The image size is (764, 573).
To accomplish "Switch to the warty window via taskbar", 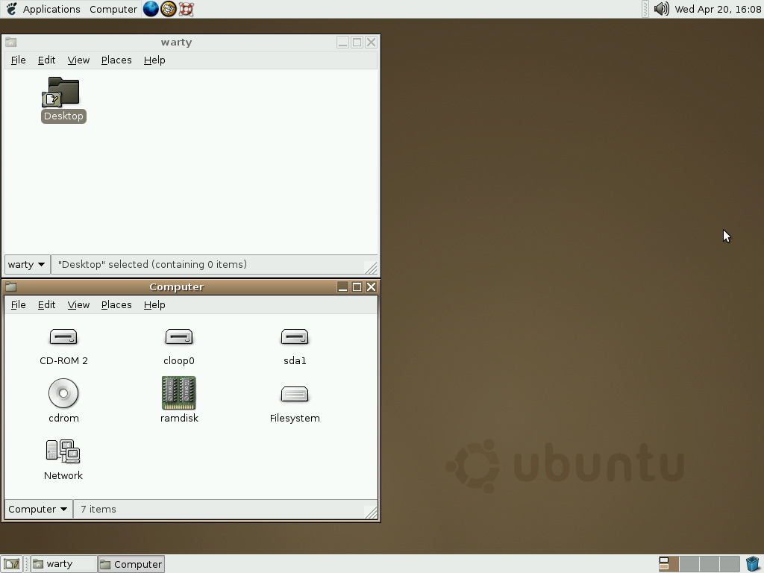I will pos(63,563).
